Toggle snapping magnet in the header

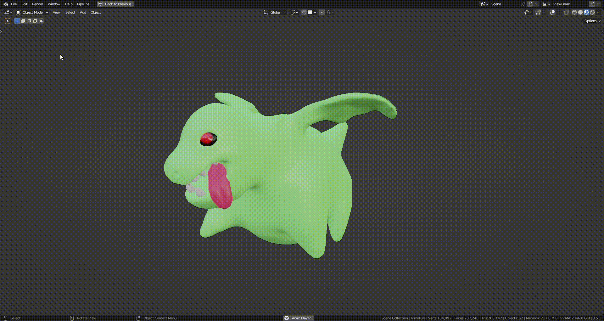pyautogui.click(x=304, y=13)
